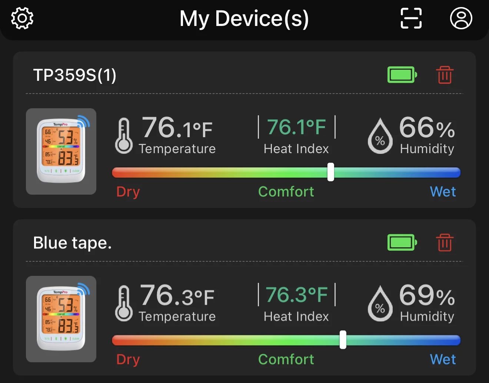The height and width of the screenshot is (383, 489).
Task: Open the user account profile icon
Action: pyautogui.click(x=461, y=18)
